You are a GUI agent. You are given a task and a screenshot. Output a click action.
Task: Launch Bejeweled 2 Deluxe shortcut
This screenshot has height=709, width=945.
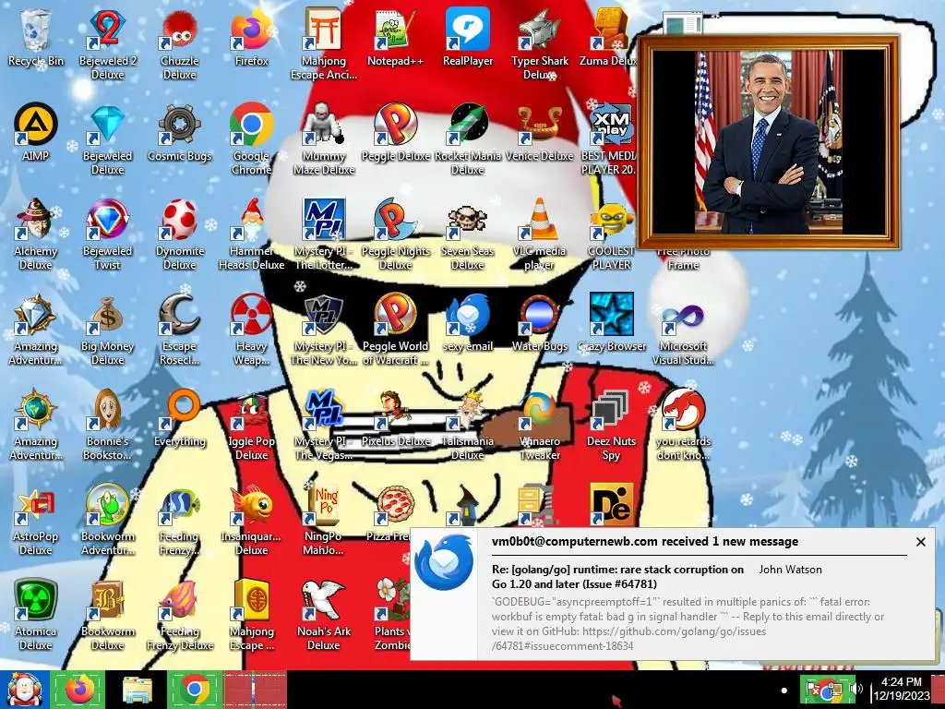(107, 43)
